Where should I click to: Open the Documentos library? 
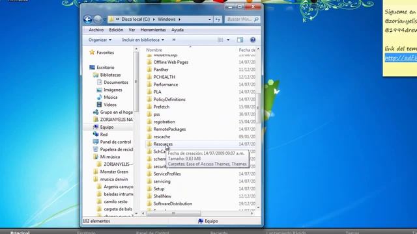(116, 83)
